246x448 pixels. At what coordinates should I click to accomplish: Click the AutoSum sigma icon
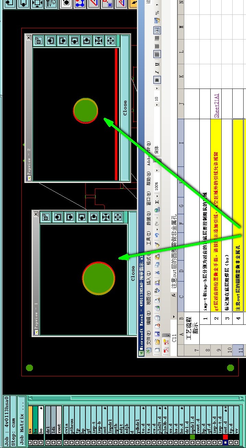[x=157, y=202]
